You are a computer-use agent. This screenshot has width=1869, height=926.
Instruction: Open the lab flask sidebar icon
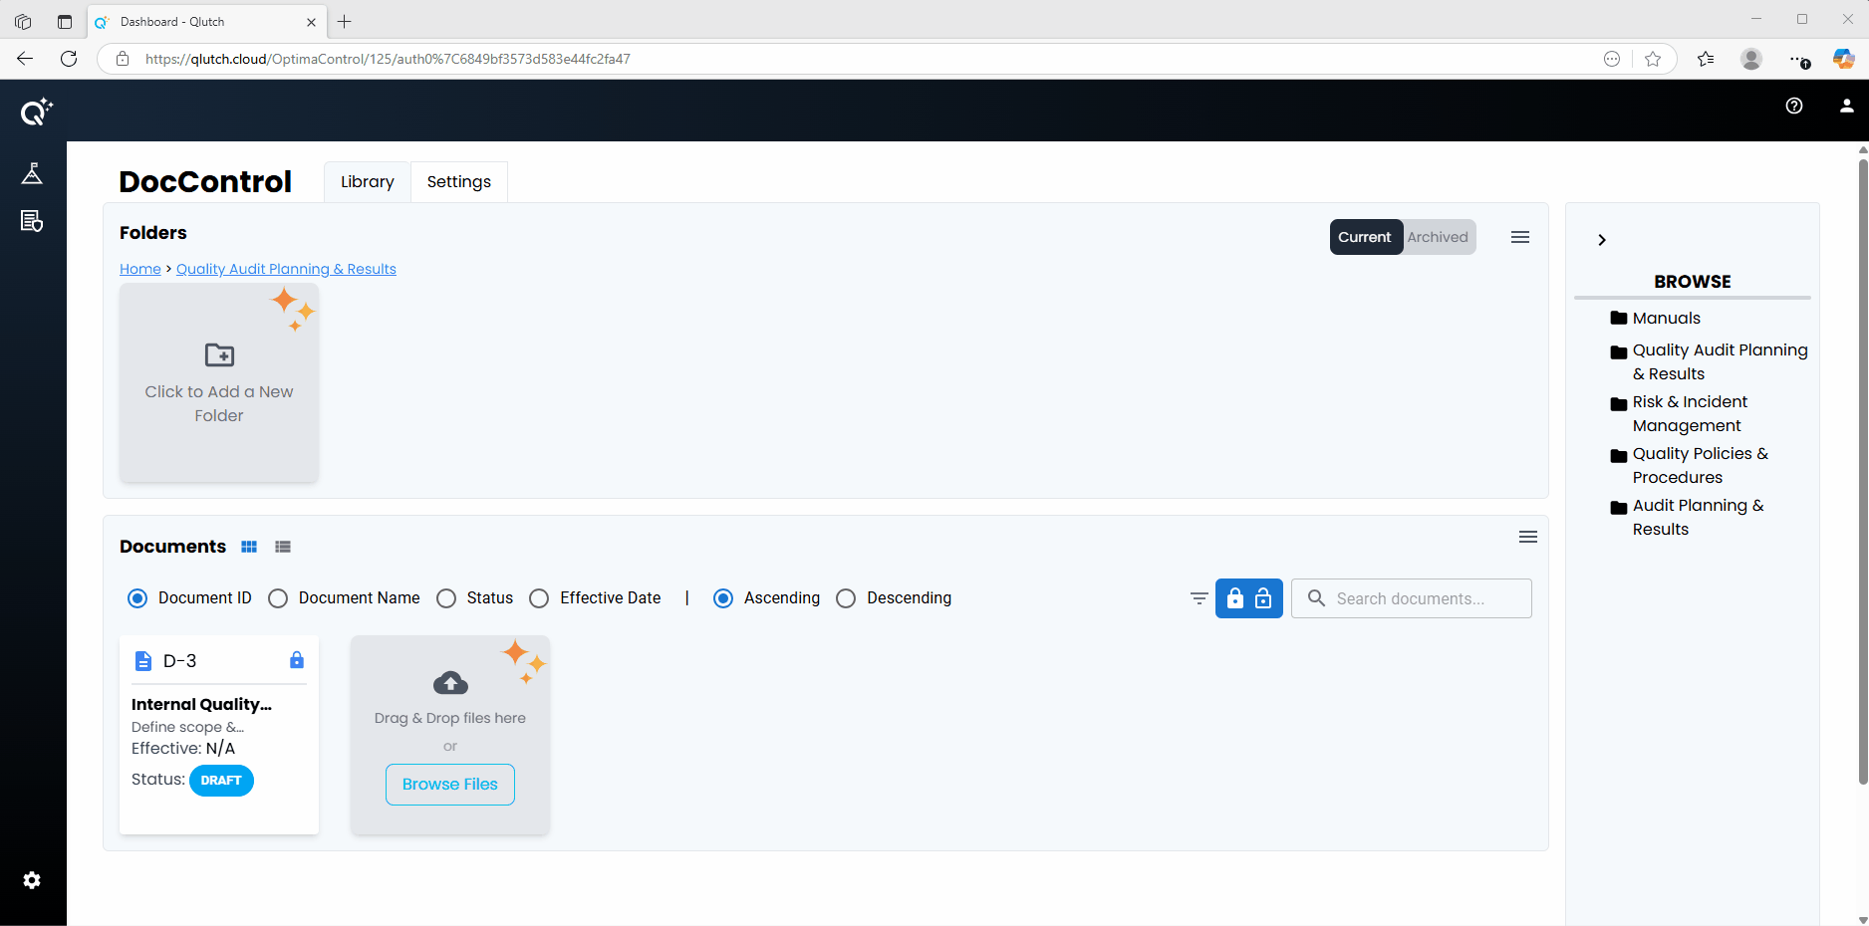coord(32,173)
